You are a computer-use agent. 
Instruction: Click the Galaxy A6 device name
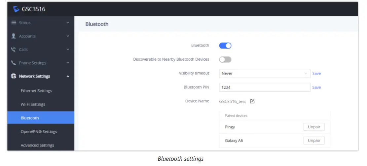pos(234,141)
